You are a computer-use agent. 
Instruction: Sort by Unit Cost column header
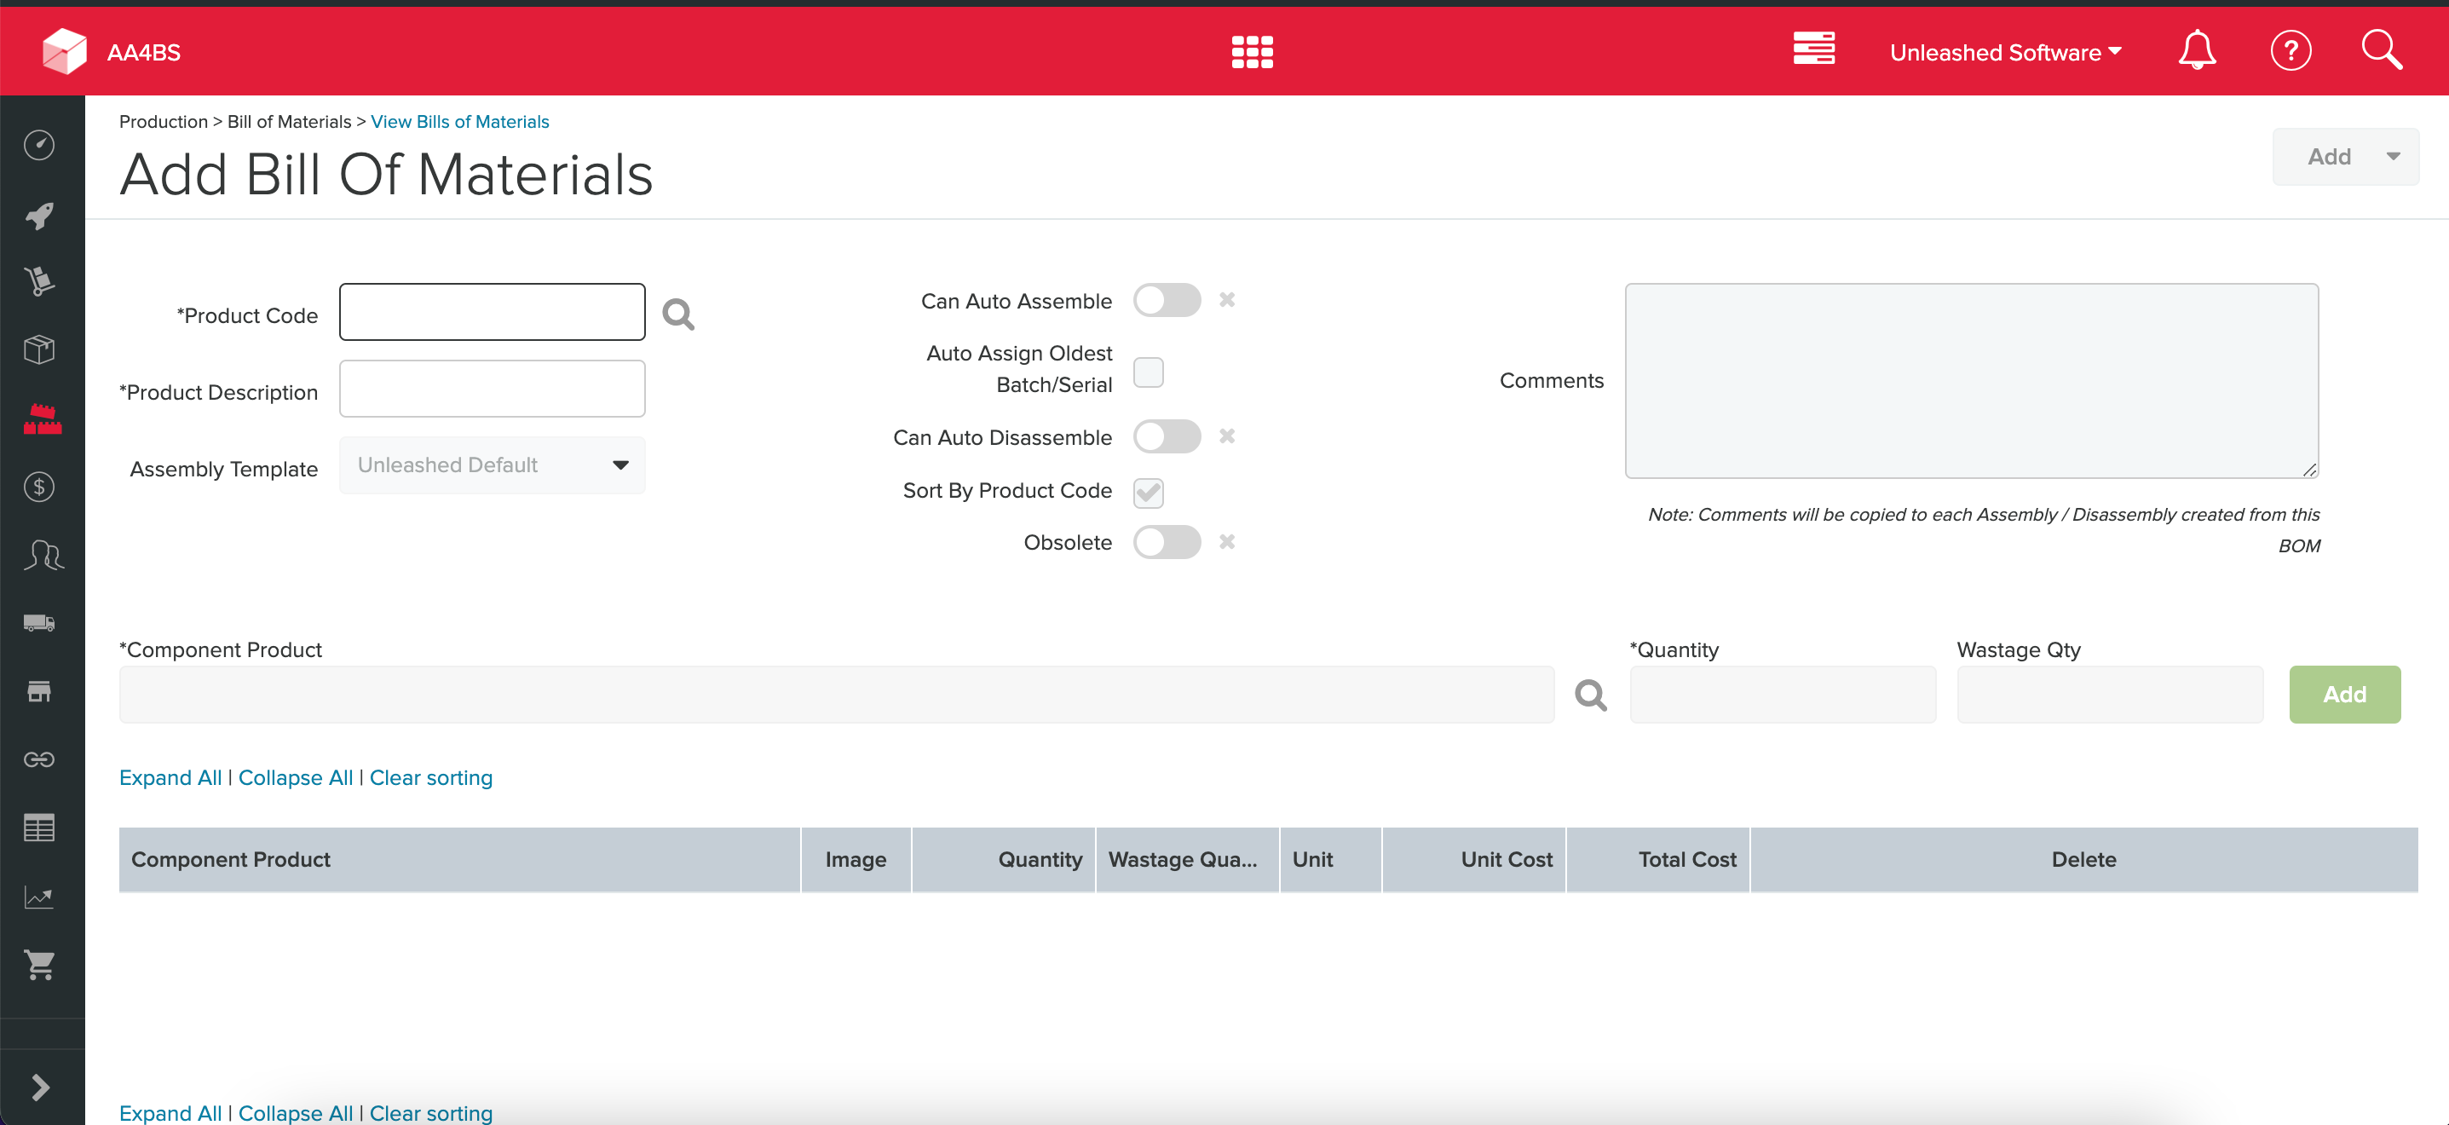click(x=1473, y=860)
